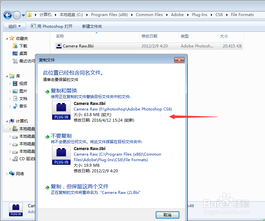This screenshot has width=265, height=221.
Task: Open 最近访问 in the navigation pane
Action: pyautogui.click(x=27, y=61)
